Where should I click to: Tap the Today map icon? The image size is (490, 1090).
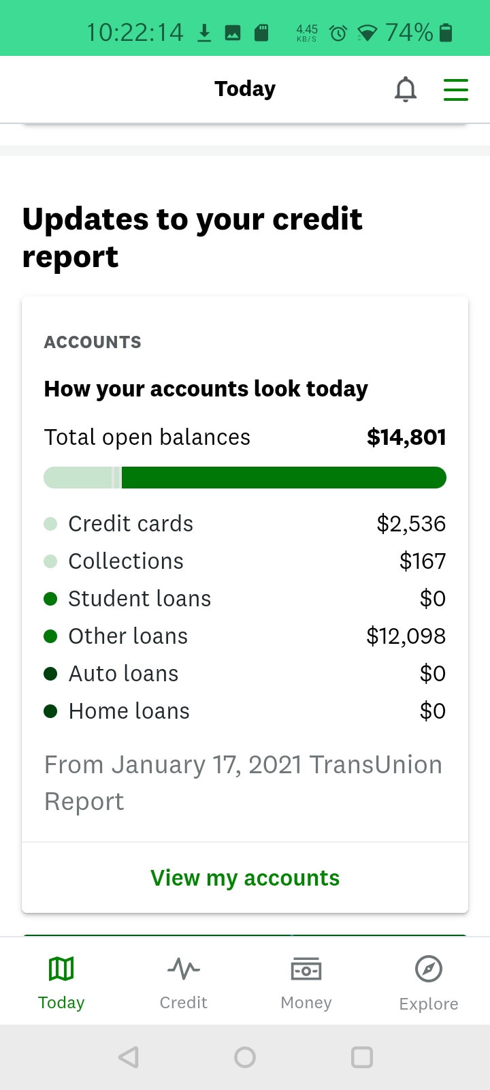(x=61, y=968)
